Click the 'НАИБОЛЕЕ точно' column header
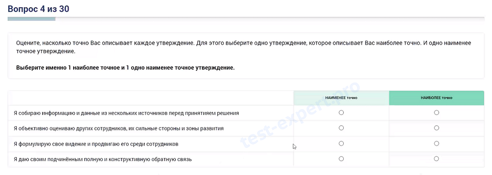 pyautogui.click(x=437, y=98)
